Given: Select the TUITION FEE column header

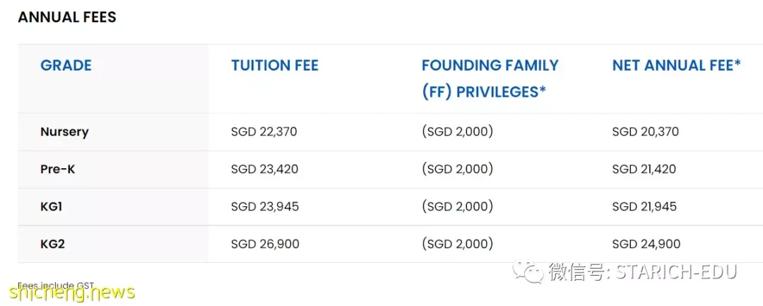Looking at the screenshot, I should pos(274,65).
